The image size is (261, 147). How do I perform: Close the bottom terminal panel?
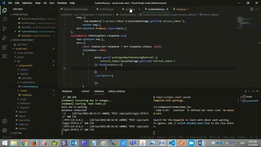(x=257, y=91)
